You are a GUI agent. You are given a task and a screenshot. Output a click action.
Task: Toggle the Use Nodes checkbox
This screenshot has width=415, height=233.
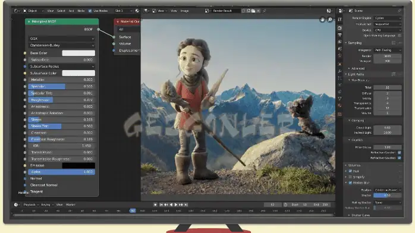90,11
